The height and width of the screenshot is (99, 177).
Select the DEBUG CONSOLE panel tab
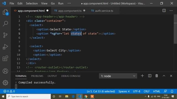[x=71, y=76]
